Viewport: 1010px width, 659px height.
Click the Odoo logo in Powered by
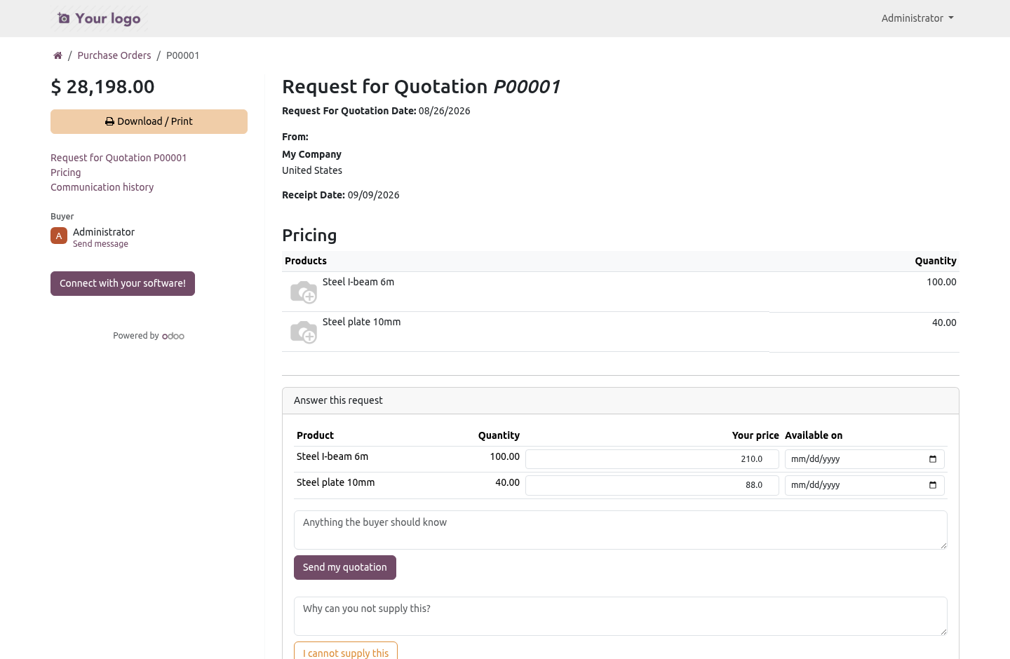tap(173, 336)
